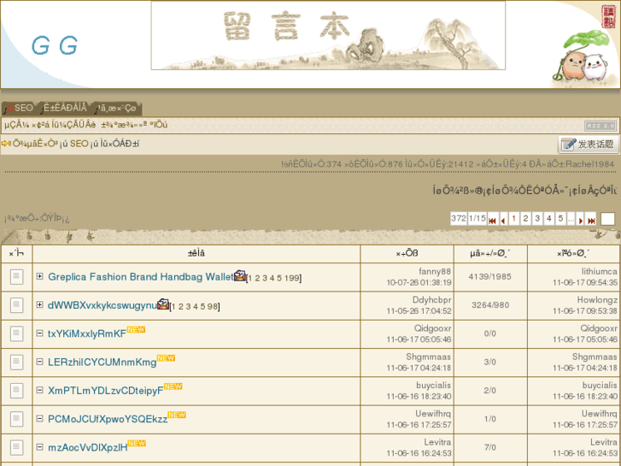621x466 pixels.
Task: Expand the Greplica Fashion Brand topic
Action: (39, 276)
